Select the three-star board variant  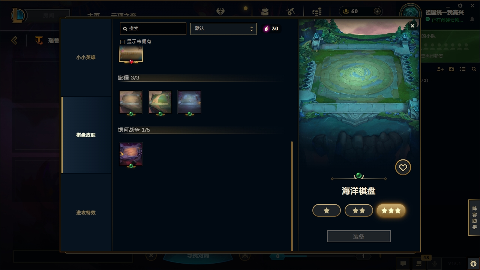pyautogui.click(x=391, y=211)
